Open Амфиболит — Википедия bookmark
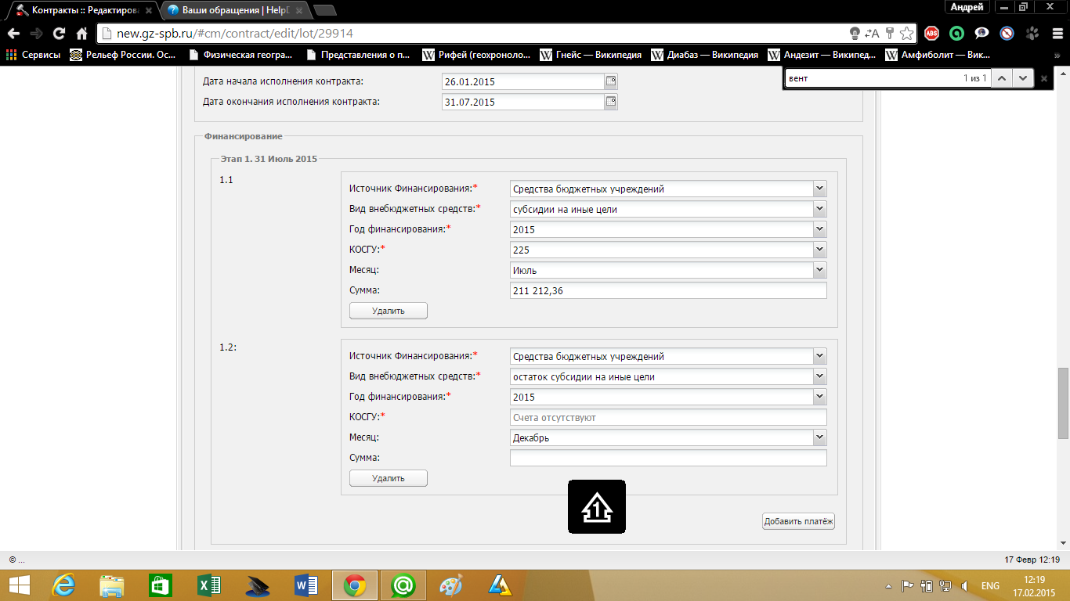1070x601 pixels. tap(938, 55)
